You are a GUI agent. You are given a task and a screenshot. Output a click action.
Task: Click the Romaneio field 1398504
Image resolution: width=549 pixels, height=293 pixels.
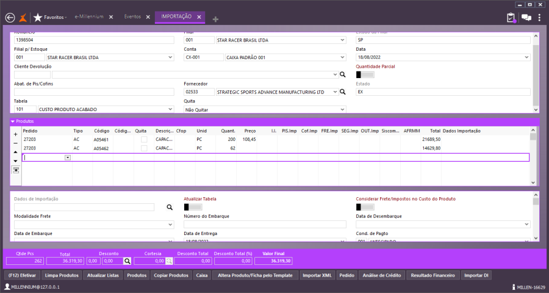(94, 40)
